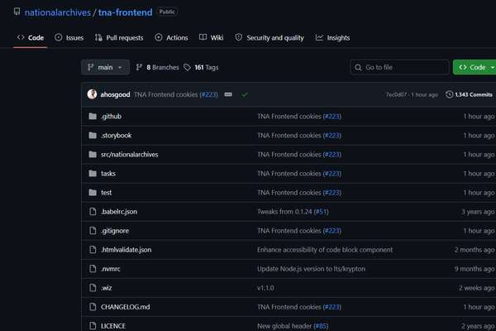Screen dimensions: 496x331
Task: Click the Insights graph icon
Action: [319, 37]
